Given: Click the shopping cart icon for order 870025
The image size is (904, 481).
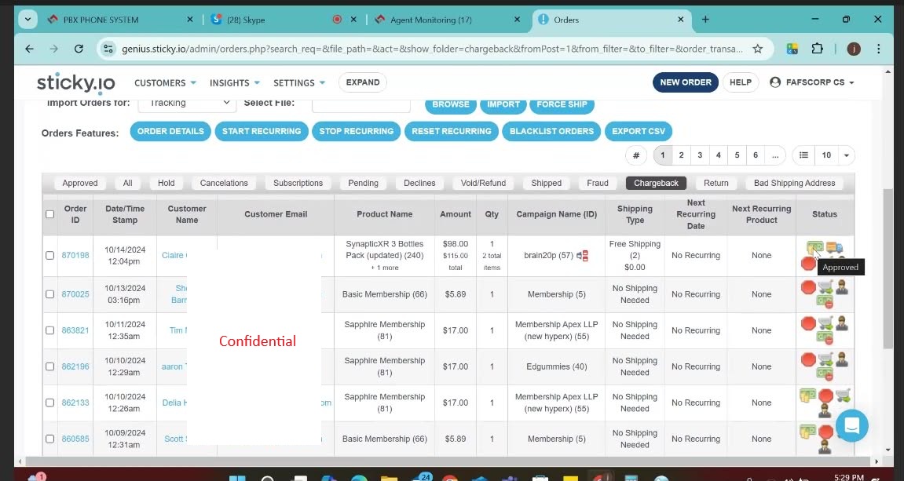Looking at the screenshot, I should click(825, 287).
